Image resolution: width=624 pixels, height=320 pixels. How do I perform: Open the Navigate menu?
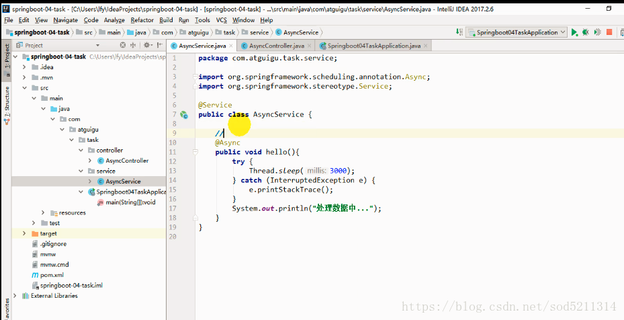pos(66,20)
